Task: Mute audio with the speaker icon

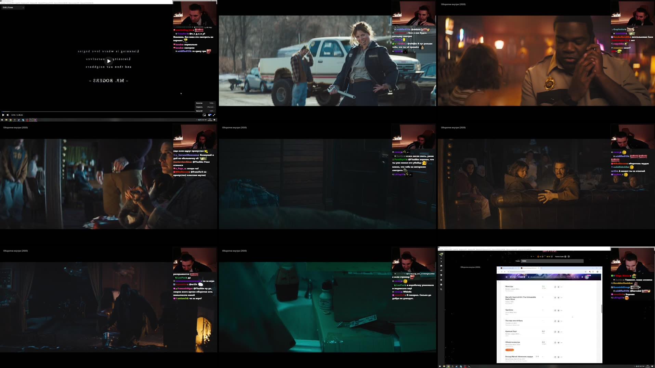Action: 8,115
